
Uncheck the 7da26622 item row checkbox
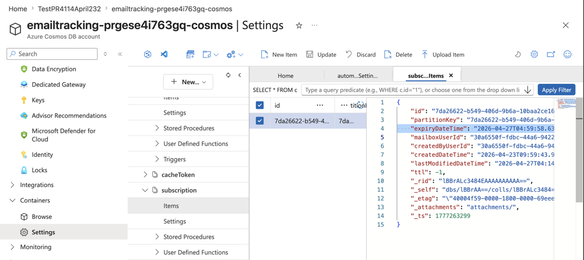point(259,121)
